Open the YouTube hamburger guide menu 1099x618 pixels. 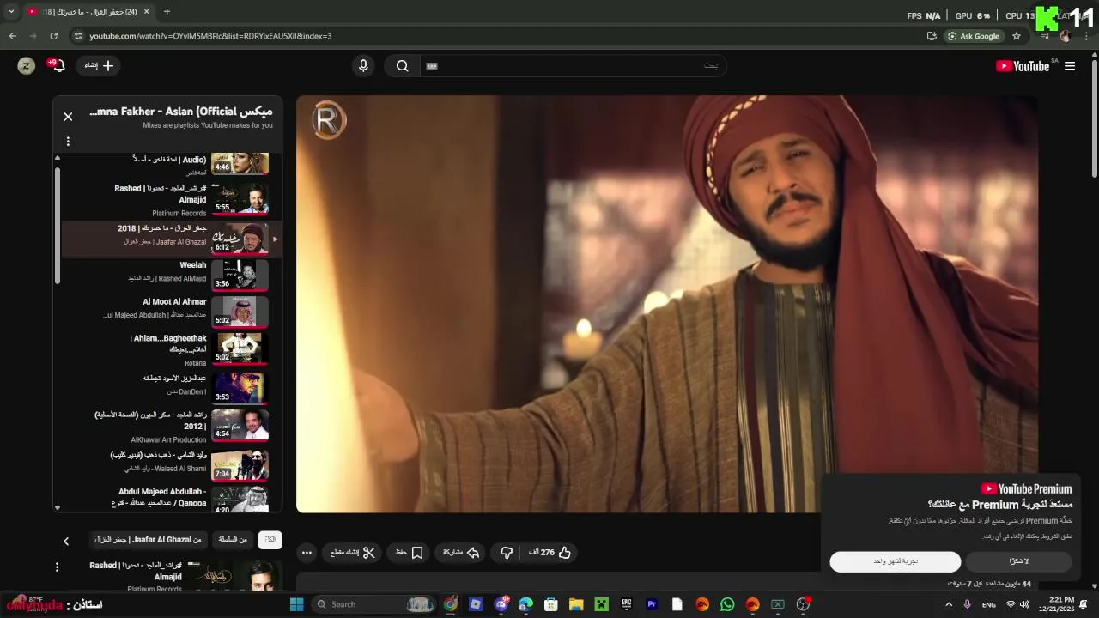1070,66
